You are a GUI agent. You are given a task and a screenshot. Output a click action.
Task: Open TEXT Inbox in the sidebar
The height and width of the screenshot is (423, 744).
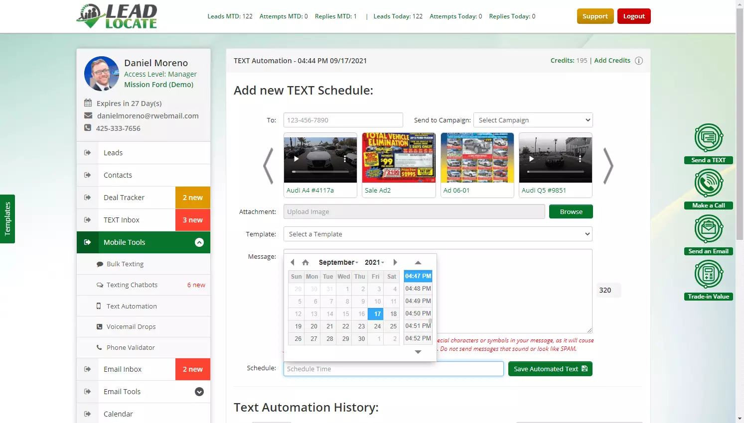click(x=144, y=220)
